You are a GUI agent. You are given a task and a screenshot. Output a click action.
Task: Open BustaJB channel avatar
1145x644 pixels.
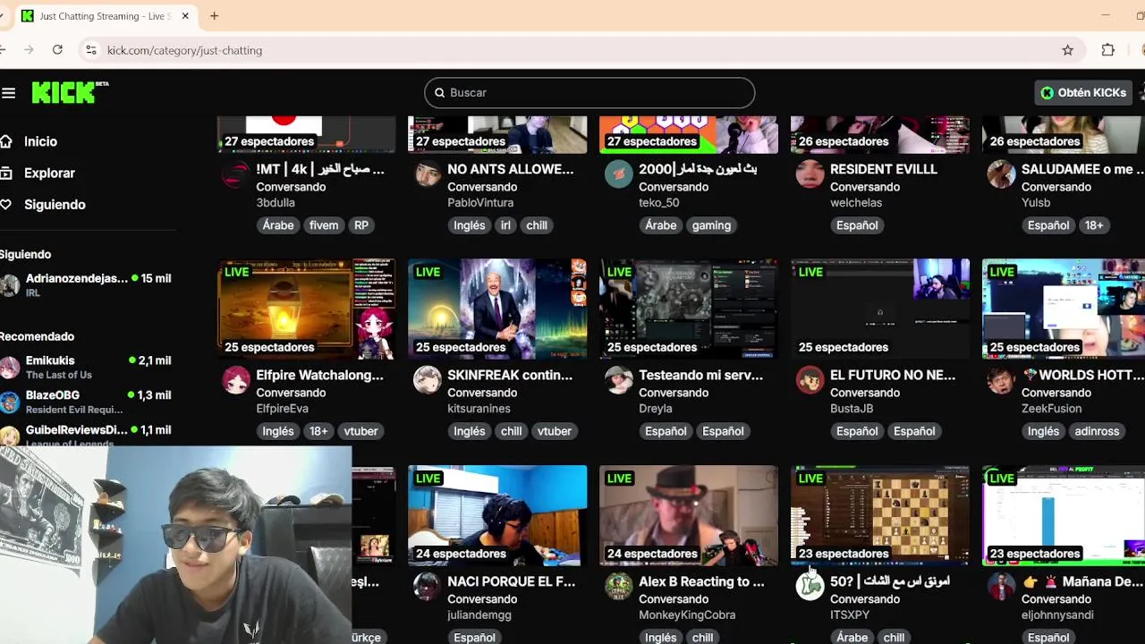click(810, 380)
